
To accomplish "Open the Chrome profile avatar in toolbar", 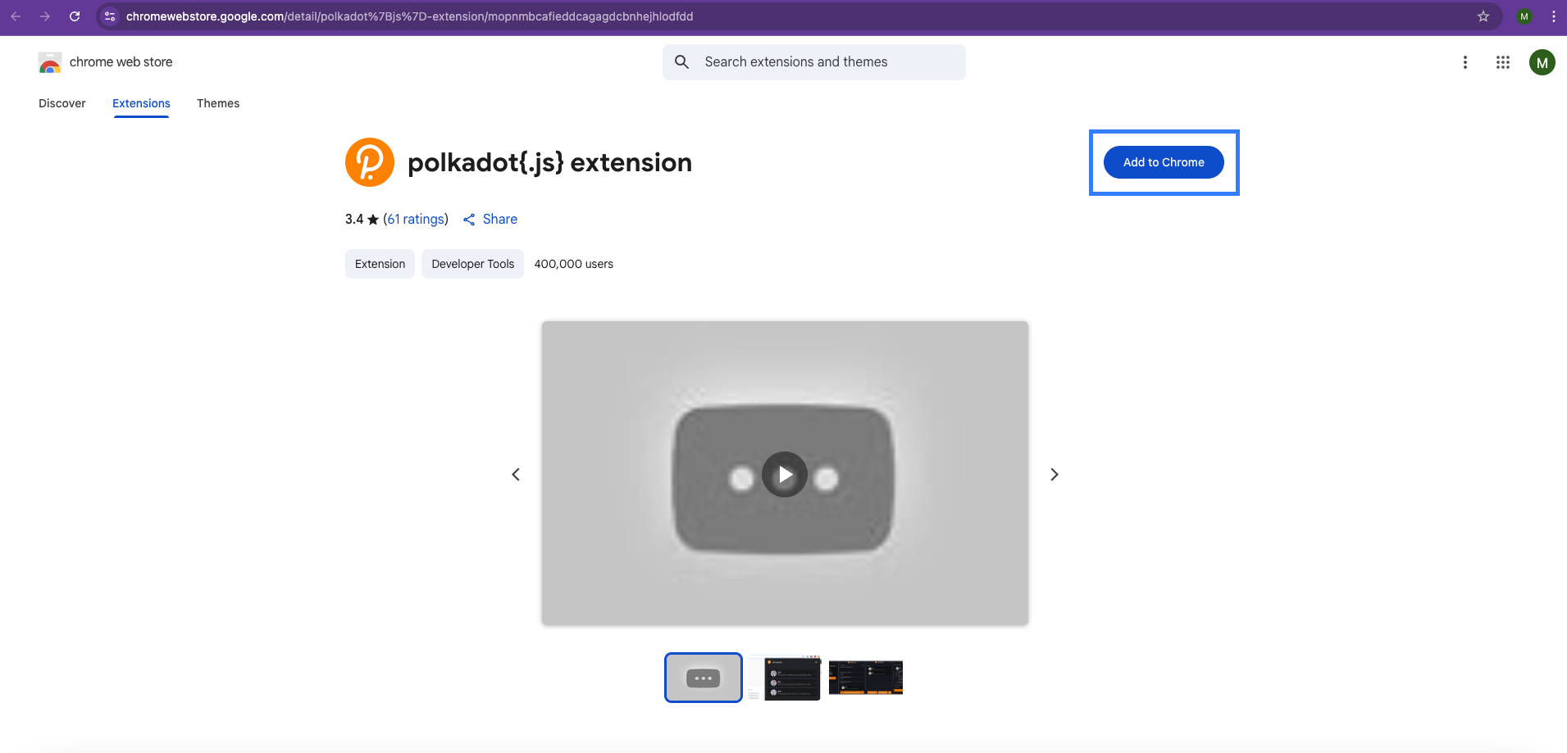I will click(x=1524, y=16).
